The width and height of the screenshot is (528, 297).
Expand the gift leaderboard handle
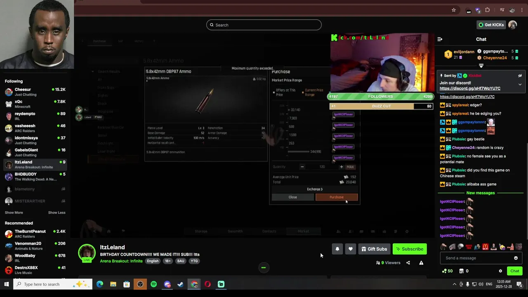click(x=481, y=66)
